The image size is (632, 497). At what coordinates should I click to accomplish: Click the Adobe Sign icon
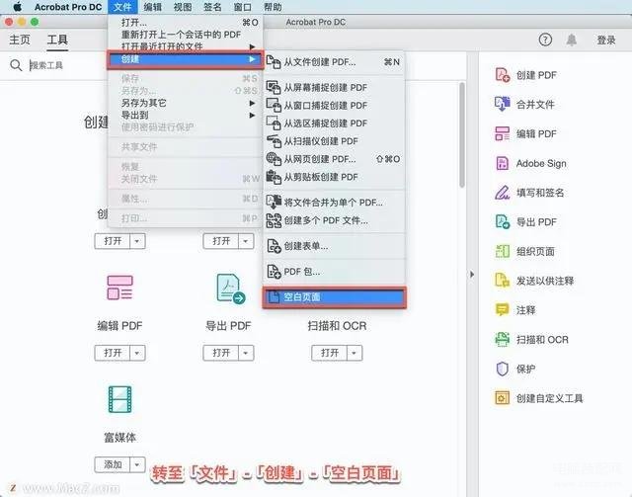click(503, 163)
